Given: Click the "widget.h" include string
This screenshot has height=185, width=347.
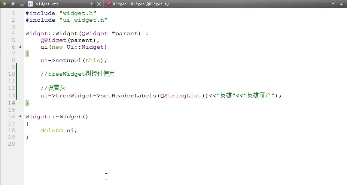Looking at the screenshot, I should (78, 13).
